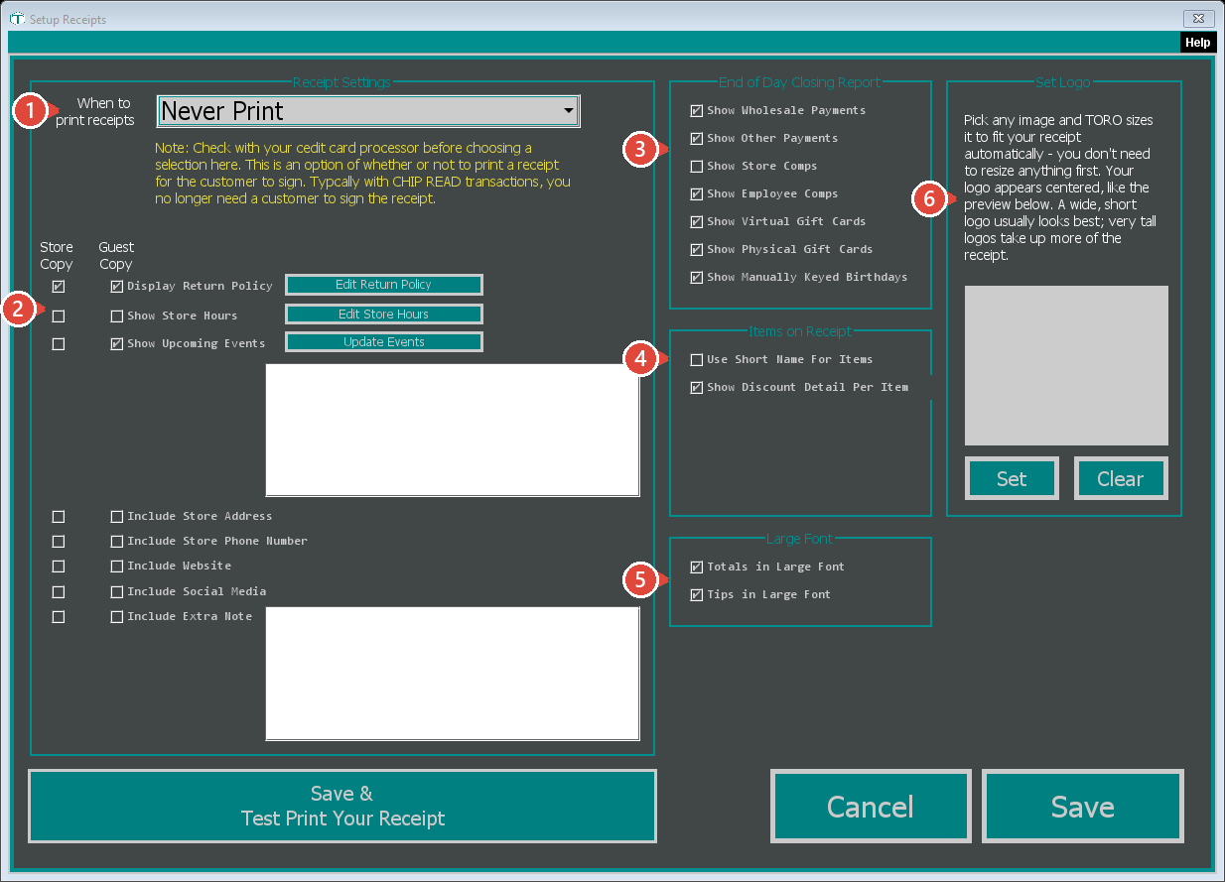
Task: Uncheck Show Discount Detail Per Item
Action: click(697, 388)
